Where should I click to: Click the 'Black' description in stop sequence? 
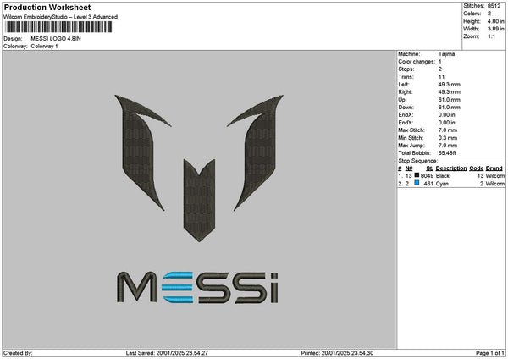443,176
